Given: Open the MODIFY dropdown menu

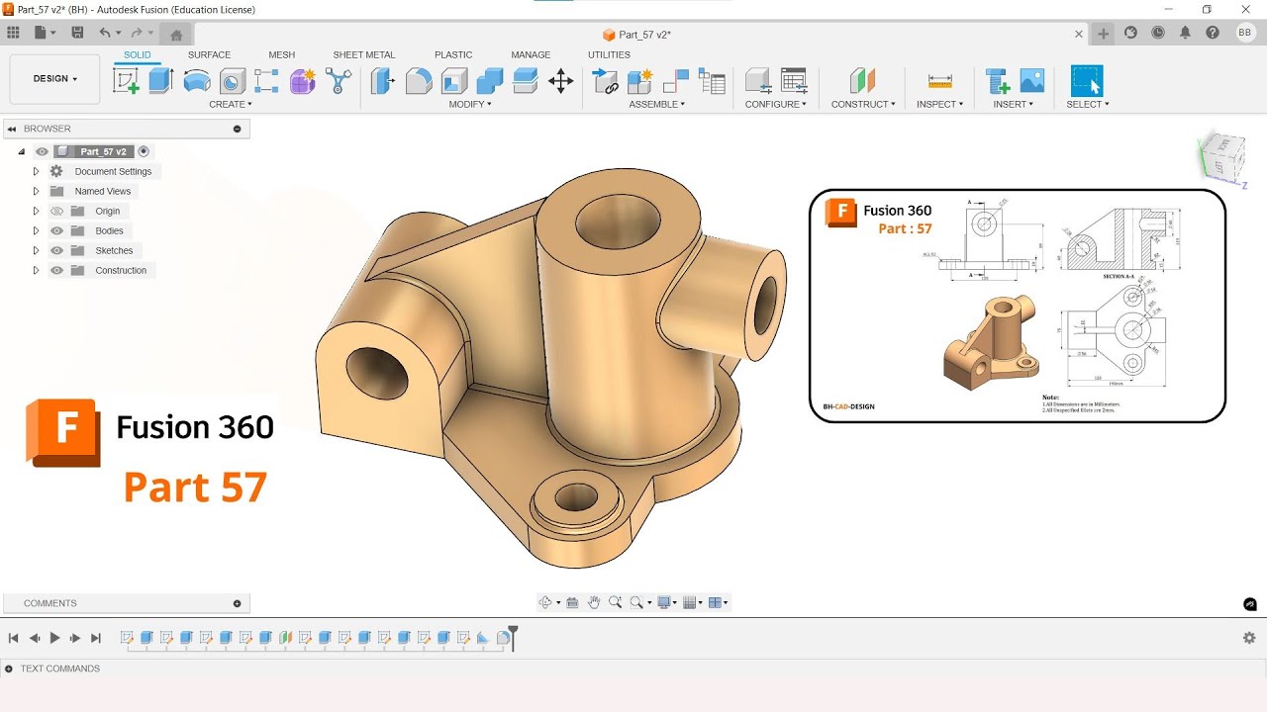Looking at the screenshot, I should (470, 104).
